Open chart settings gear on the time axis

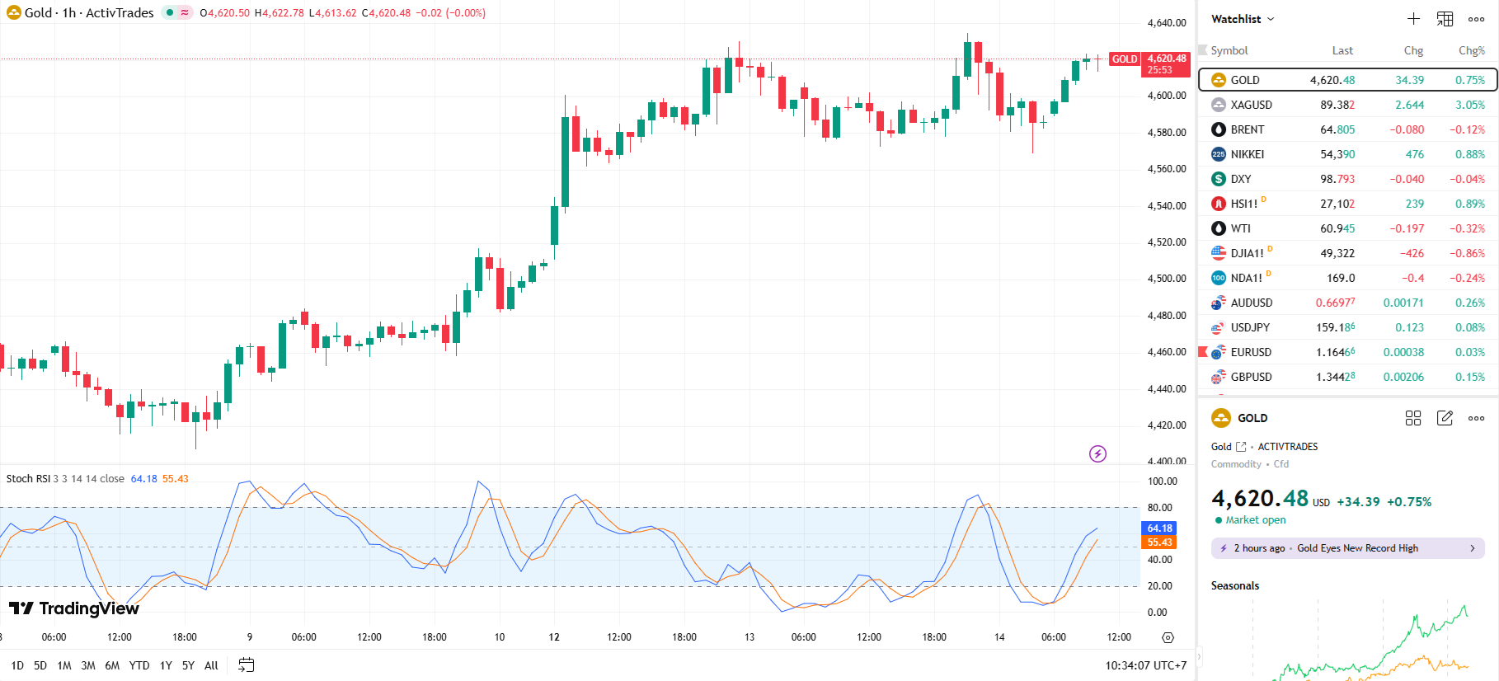[1168, 637]
